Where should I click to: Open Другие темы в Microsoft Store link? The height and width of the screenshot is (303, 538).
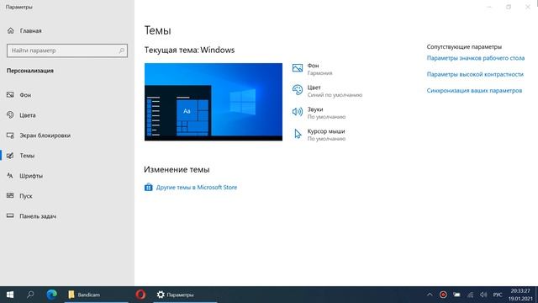pos(197,187)
